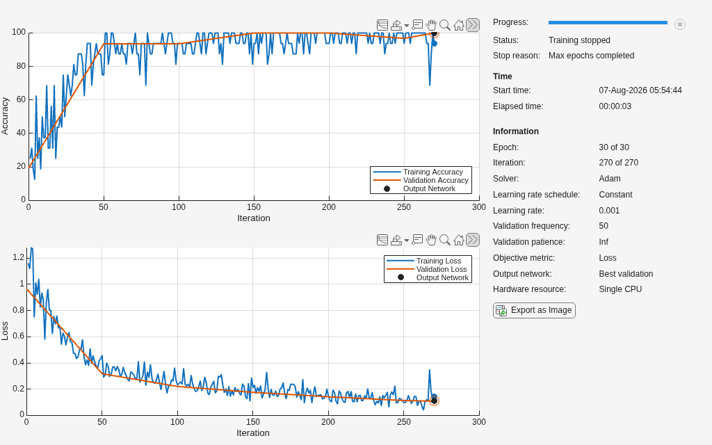
Task: Enable data tips on the Accuracy plot
Action: coord(418,24)
